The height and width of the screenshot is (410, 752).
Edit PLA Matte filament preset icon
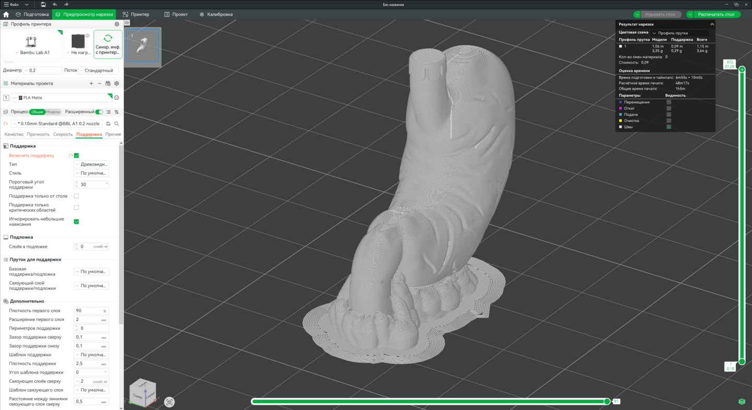(116, 98)
